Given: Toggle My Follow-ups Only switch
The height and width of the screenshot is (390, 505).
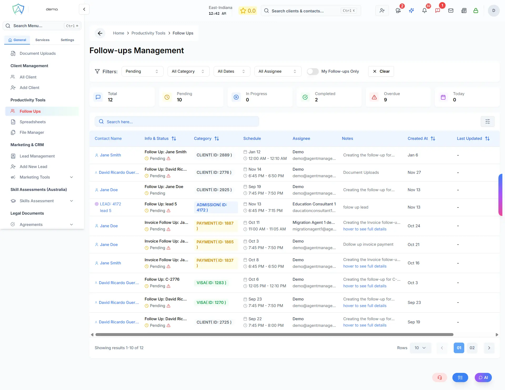Looking at the screenshot, I should [313, 71].
